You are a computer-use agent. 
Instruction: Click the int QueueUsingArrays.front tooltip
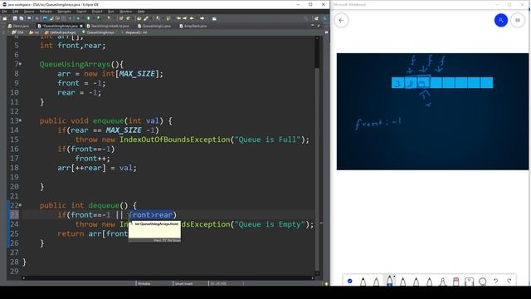[154, 231]
